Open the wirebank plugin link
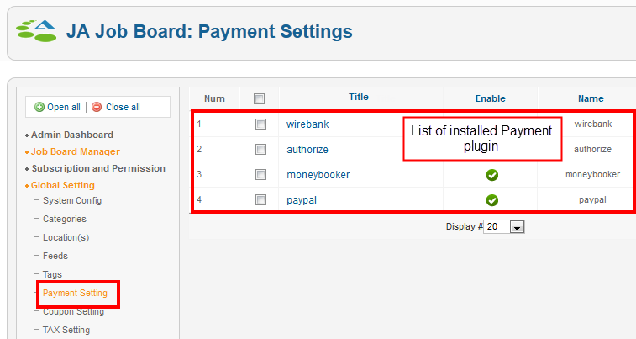The width and height of the screenshot is (636, 339). point(307,124)
